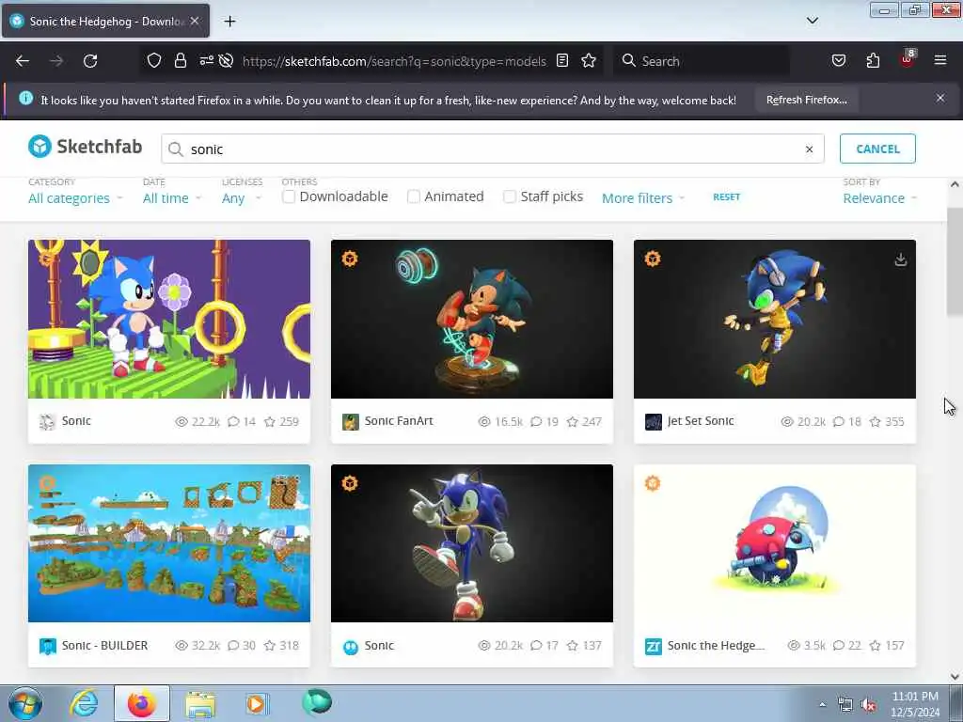Screen dimensions: 963x722
Task: Open the All time date dropdown
Action: [x=172, y=198]
